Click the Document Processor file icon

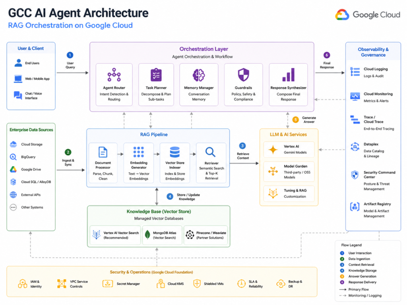tap(103, 152)
